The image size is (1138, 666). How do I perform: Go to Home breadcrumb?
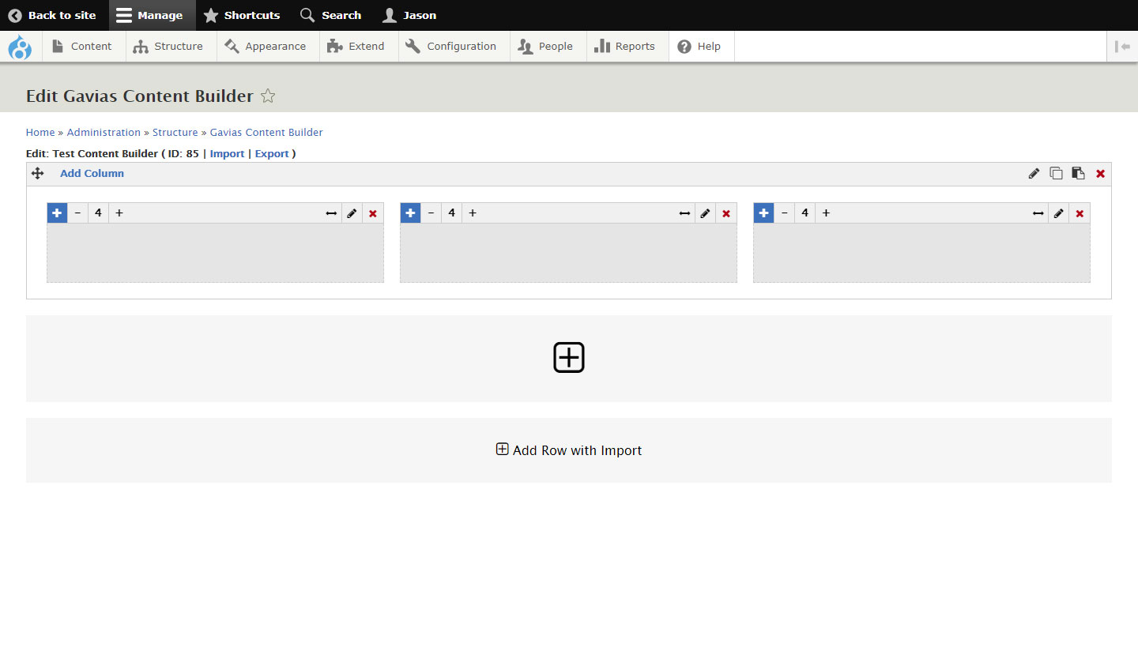coord(40,132)
